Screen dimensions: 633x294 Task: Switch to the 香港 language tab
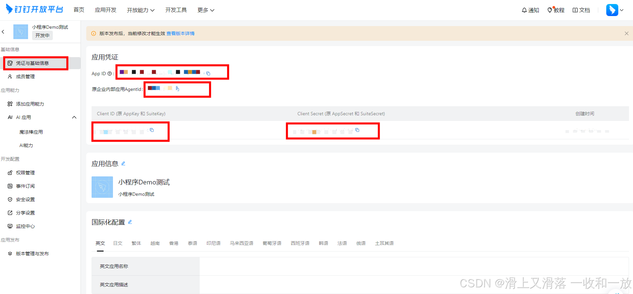click(174, 243)
